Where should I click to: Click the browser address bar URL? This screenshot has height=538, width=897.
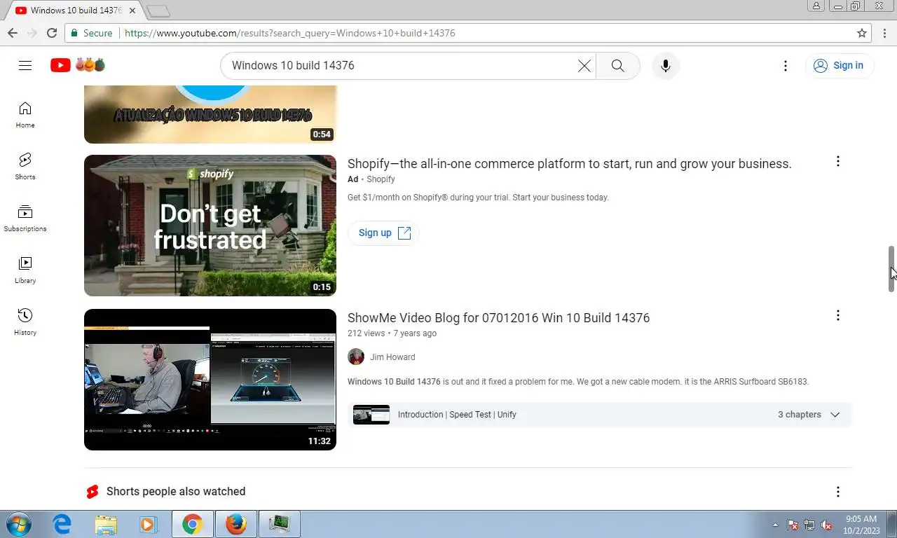click(290, 33)
